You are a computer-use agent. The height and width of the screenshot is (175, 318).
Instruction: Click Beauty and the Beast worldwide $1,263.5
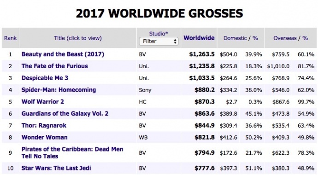click(202, 54)
